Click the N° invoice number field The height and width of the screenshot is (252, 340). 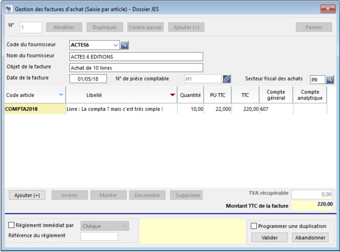[31, 27]
